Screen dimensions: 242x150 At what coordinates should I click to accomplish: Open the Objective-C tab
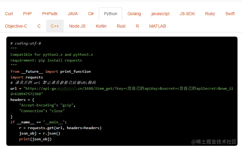(16, 26)
